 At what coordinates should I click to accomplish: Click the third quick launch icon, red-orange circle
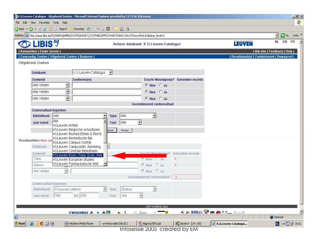[x=42, y=224]
